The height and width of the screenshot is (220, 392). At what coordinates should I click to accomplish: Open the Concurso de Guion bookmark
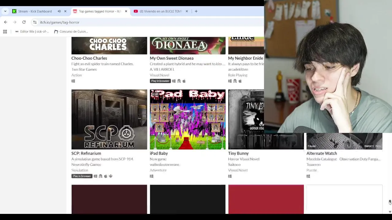(71, 31)
